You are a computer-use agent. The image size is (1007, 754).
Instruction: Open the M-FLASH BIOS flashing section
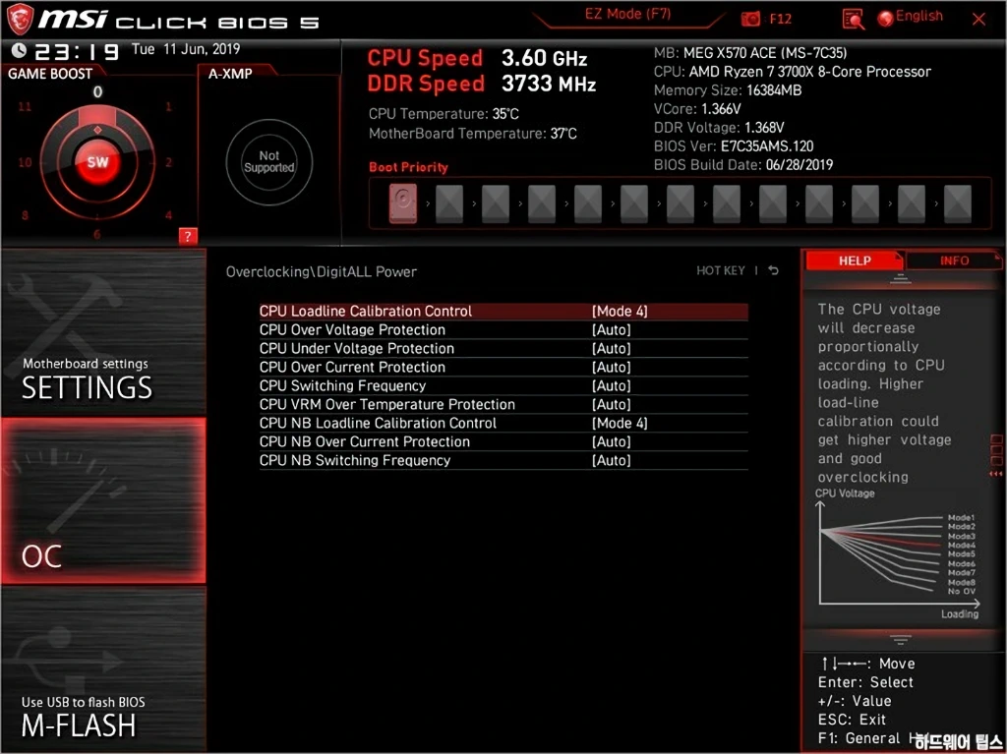[x=103, y=669]
